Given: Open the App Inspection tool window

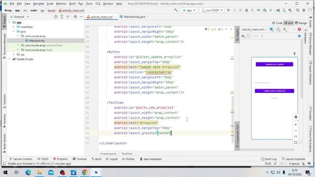Looking at the screenshot, I should (151, 159).
